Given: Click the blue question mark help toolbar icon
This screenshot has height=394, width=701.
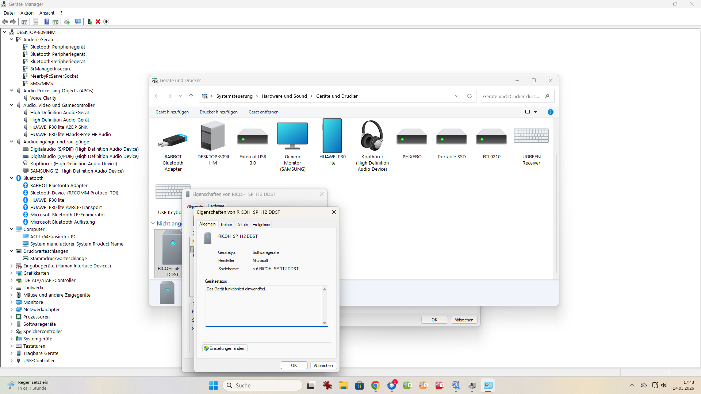Looking at the screenshot, I should click(47, 22).
